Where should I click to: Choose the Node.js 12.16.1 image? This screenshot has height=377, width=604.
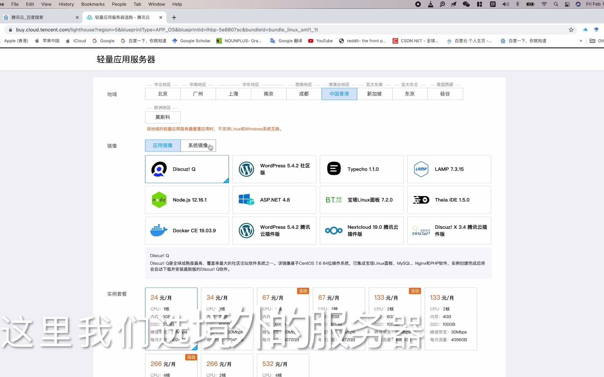coord(187,200)
